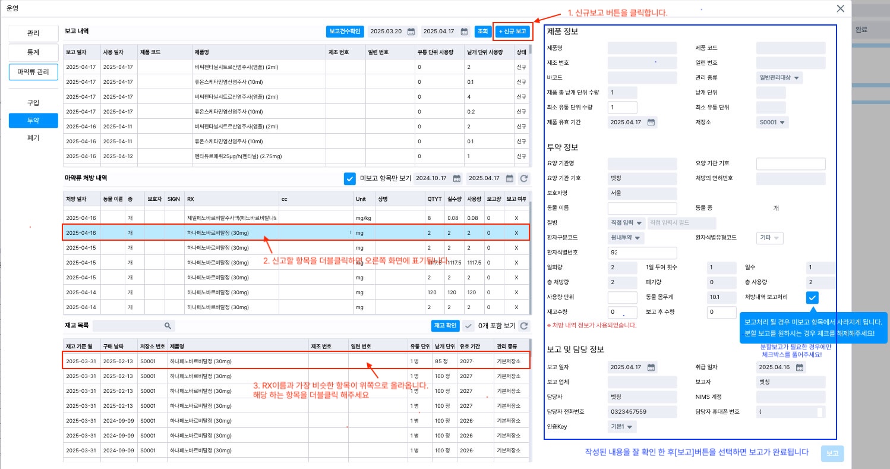The height and width of the screenshot is (469, 890).
Task: Click the 보고 후 수량 input field
Action: pos(722,312)
